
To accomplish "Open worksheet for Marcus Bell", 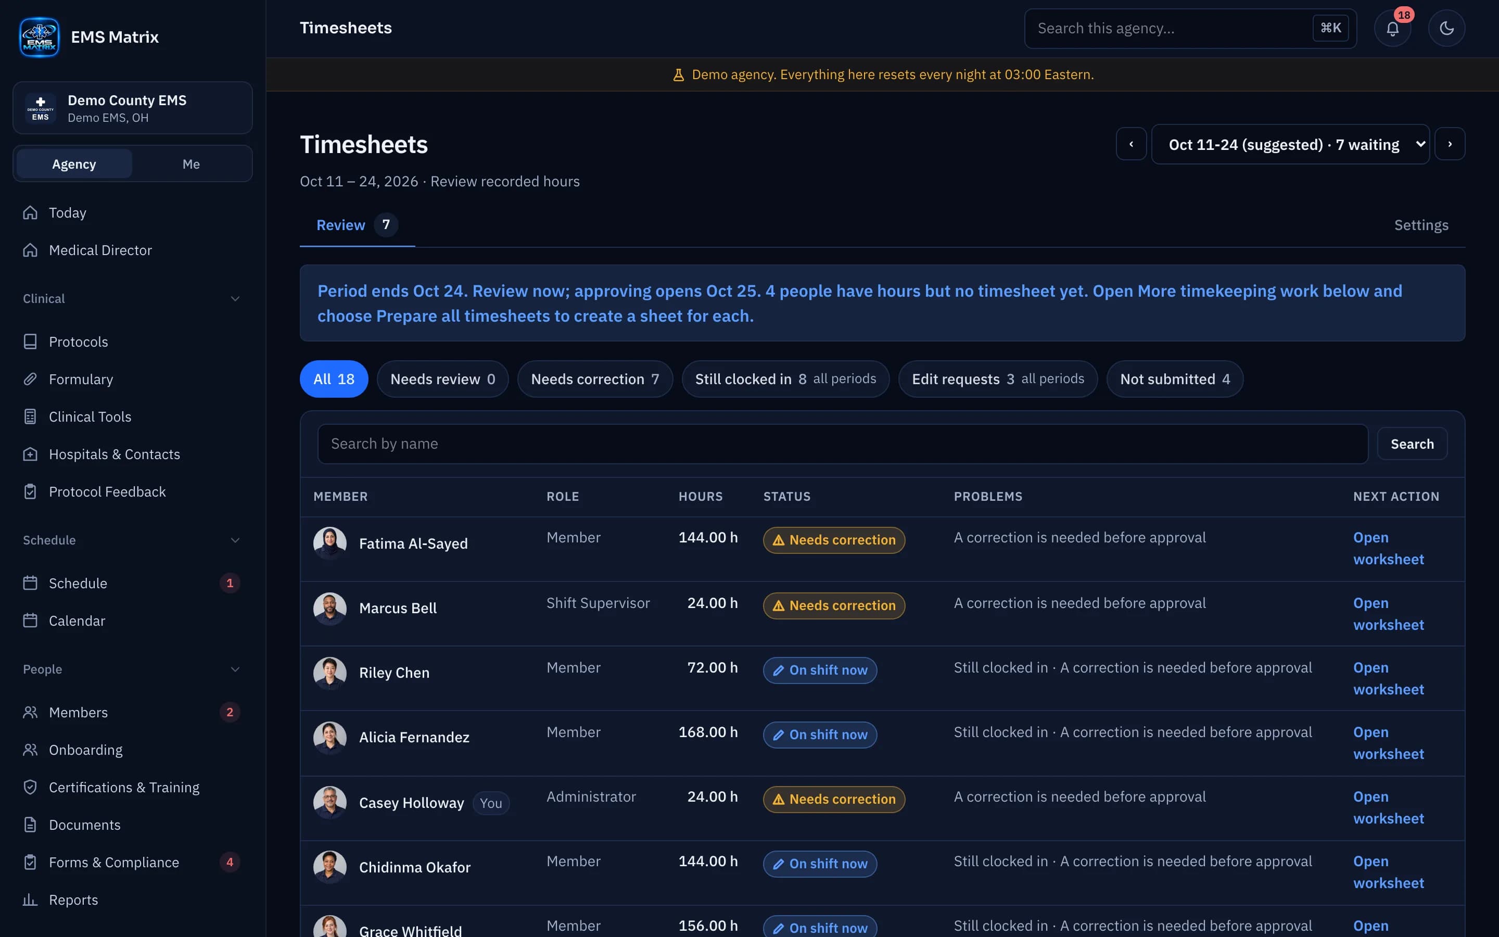I will 1388,614.
